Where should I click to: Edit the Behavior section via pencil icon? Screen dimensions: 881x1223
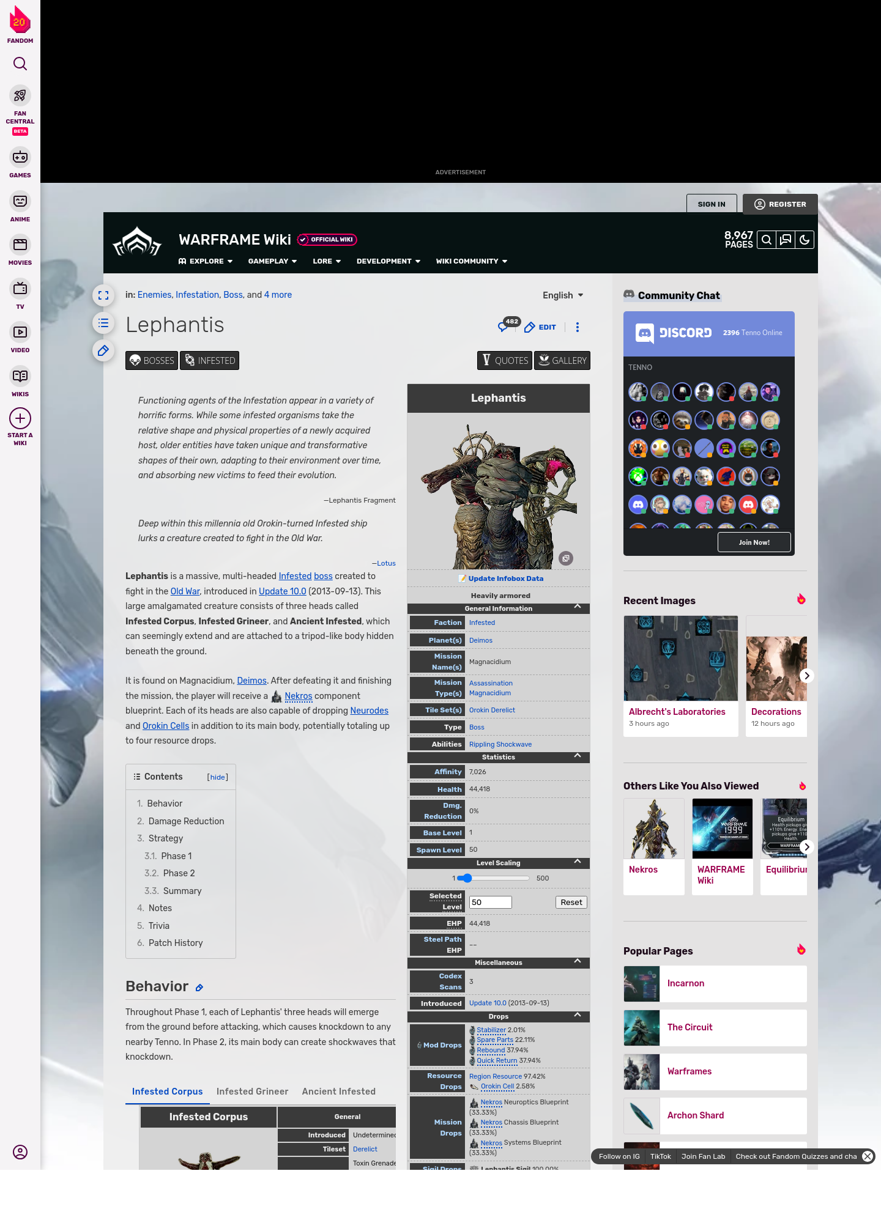point(199,988)
